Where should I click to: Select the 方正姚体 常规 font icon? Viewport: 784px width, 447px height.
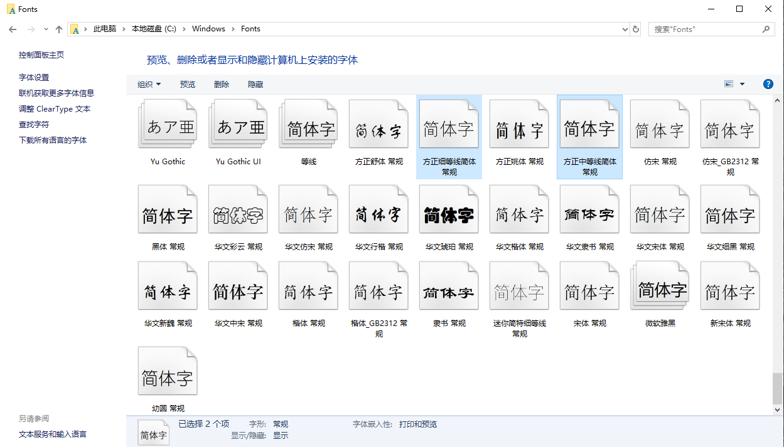(x=519, y=124)
